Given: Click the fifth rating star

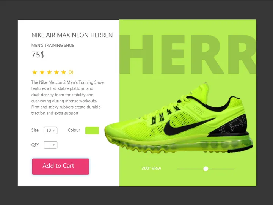Looking at the screenshot, I should 64,72.
